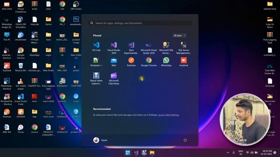Select Oracle VM VirtualBox desktop icon
The image size is (280, 157).
pyautogui.click(x=21, y=22)
